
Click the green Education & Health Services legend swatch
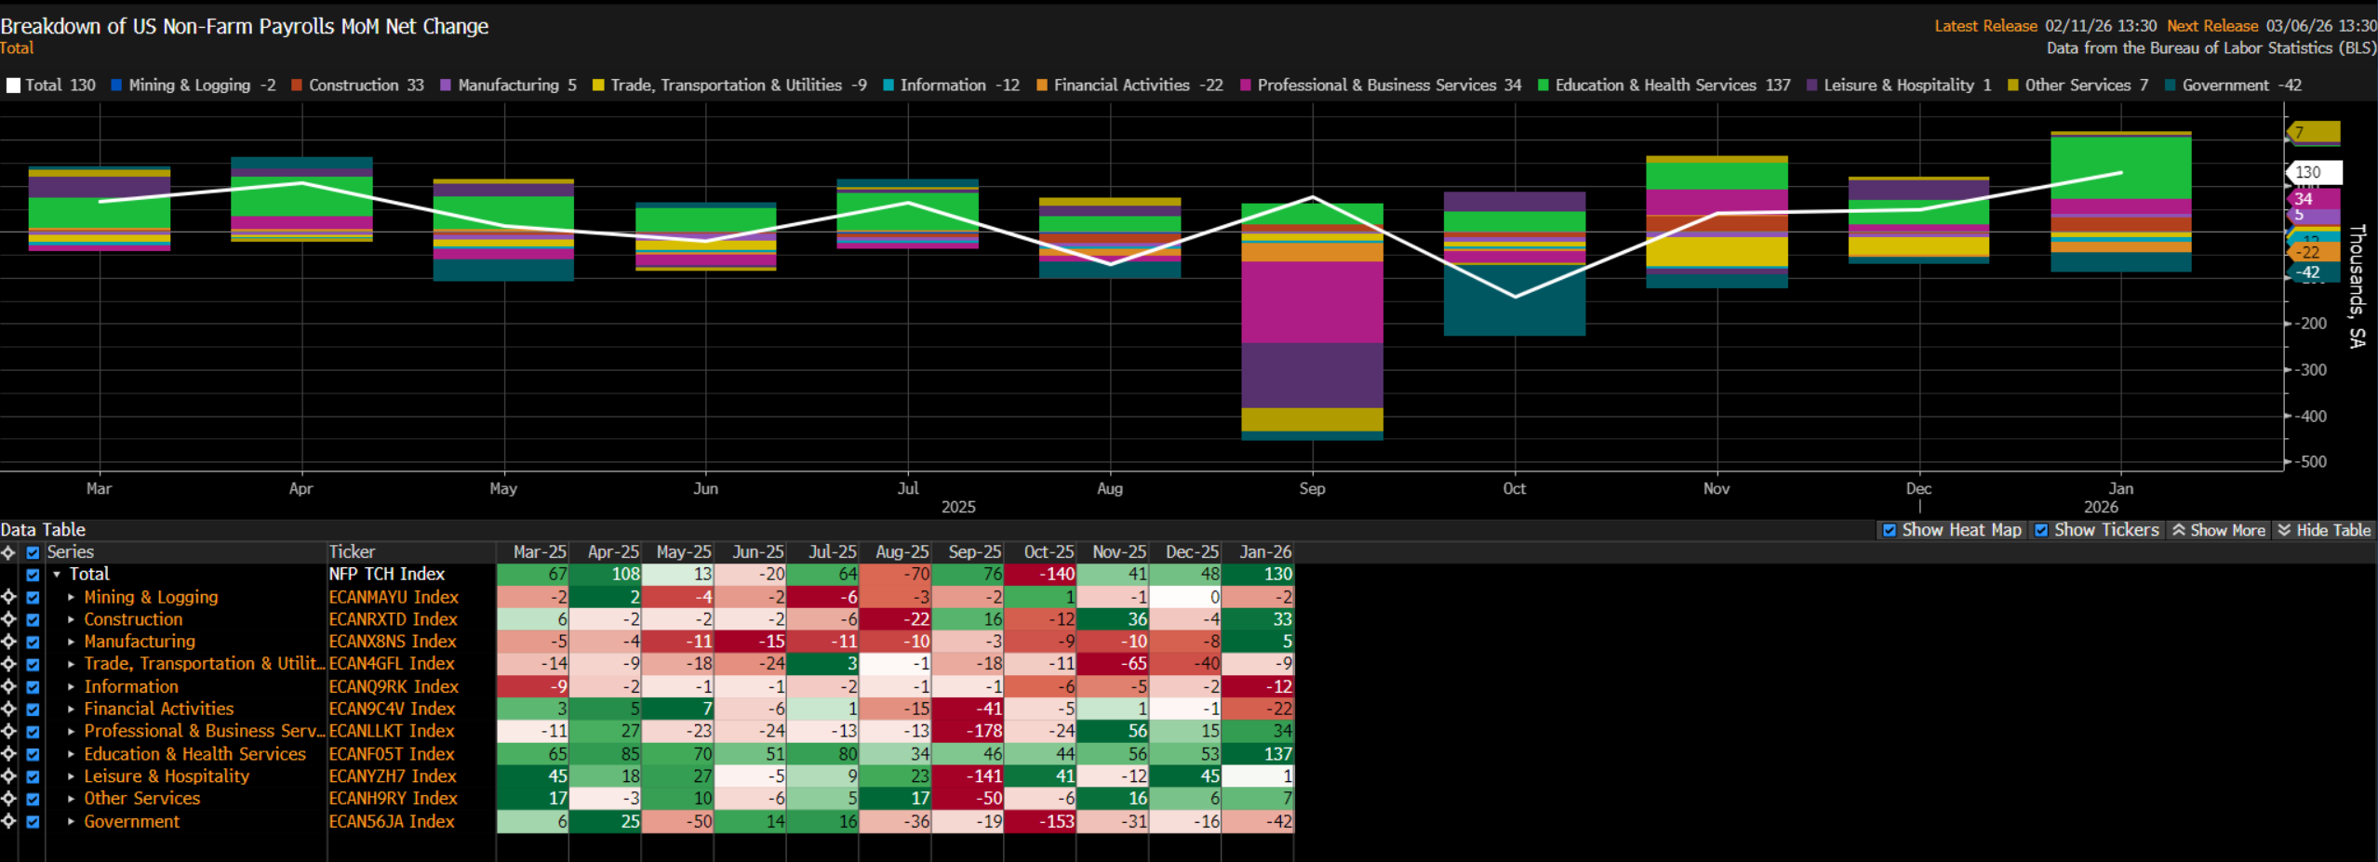click(x=1543, y=86)
